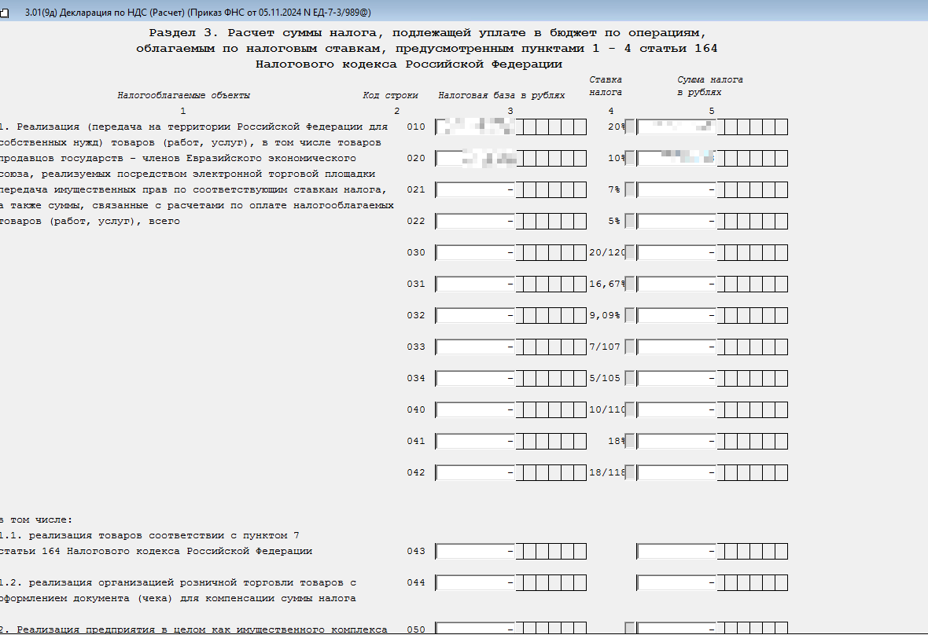Click the tax amount field for line 031
Image resolution: width=928 pixels, height=635 pixels.
676,284
